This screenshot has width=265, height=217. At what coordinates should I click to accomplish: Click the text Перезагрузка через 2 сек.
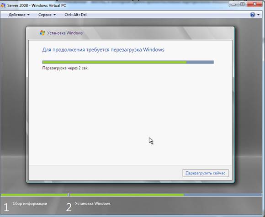(65, 68)
